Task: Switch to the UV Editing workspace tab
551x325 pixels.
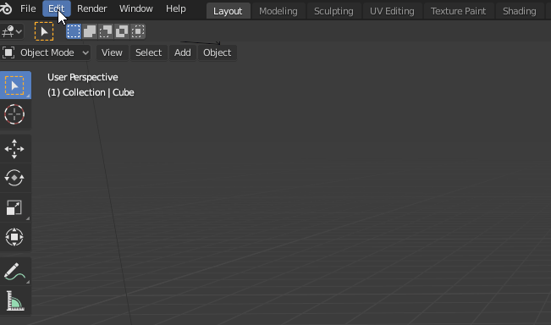Action: [x=392, y=11]
